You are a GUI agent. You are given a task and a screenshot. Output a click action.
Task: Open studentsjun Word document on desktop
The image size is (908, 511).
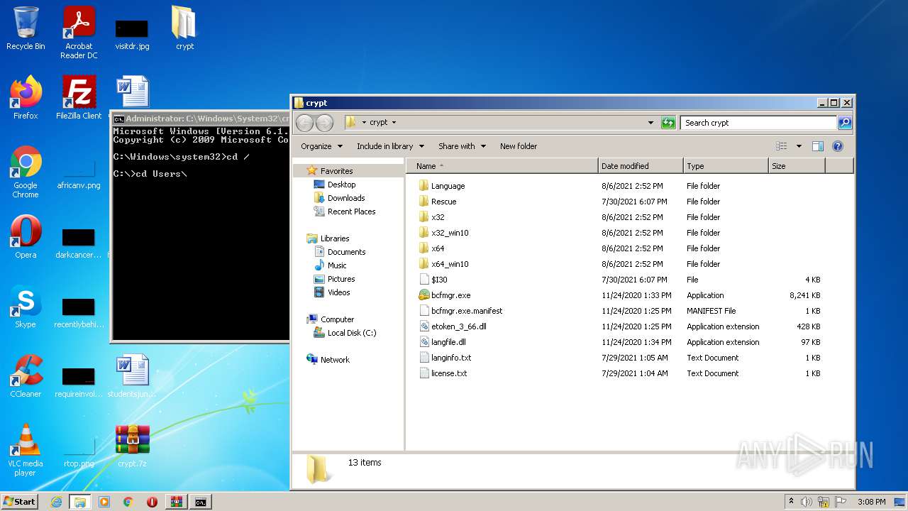pos(132,376)
